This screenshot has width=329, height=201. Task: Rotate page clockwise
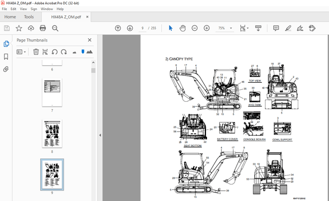click(x=64, y=51)
